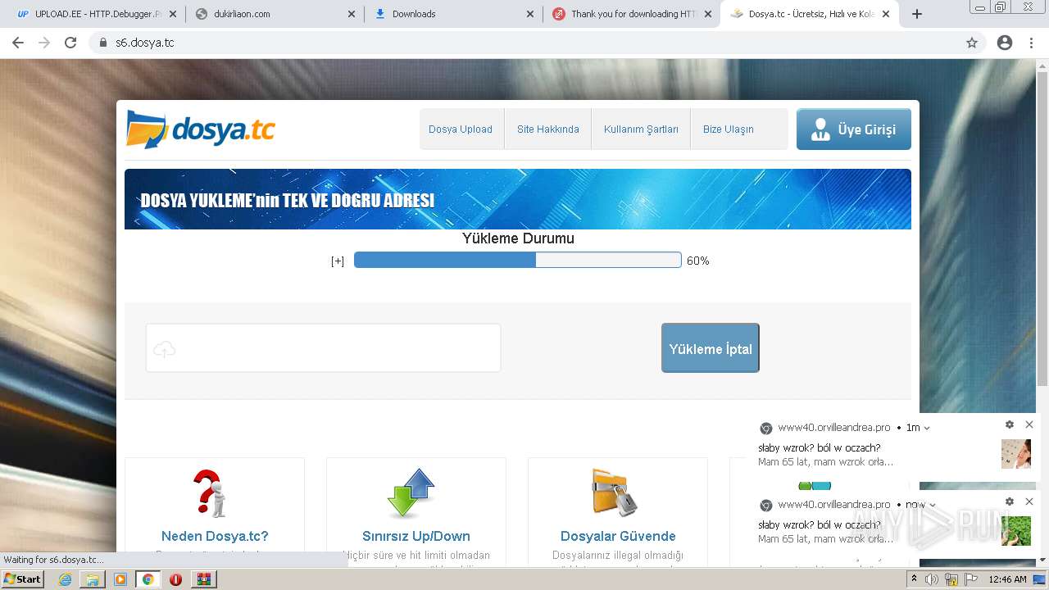Open settings gear of first notification
Image resolution: width=1049 pixels, height=590 pixels.
tap(1010, 424)
